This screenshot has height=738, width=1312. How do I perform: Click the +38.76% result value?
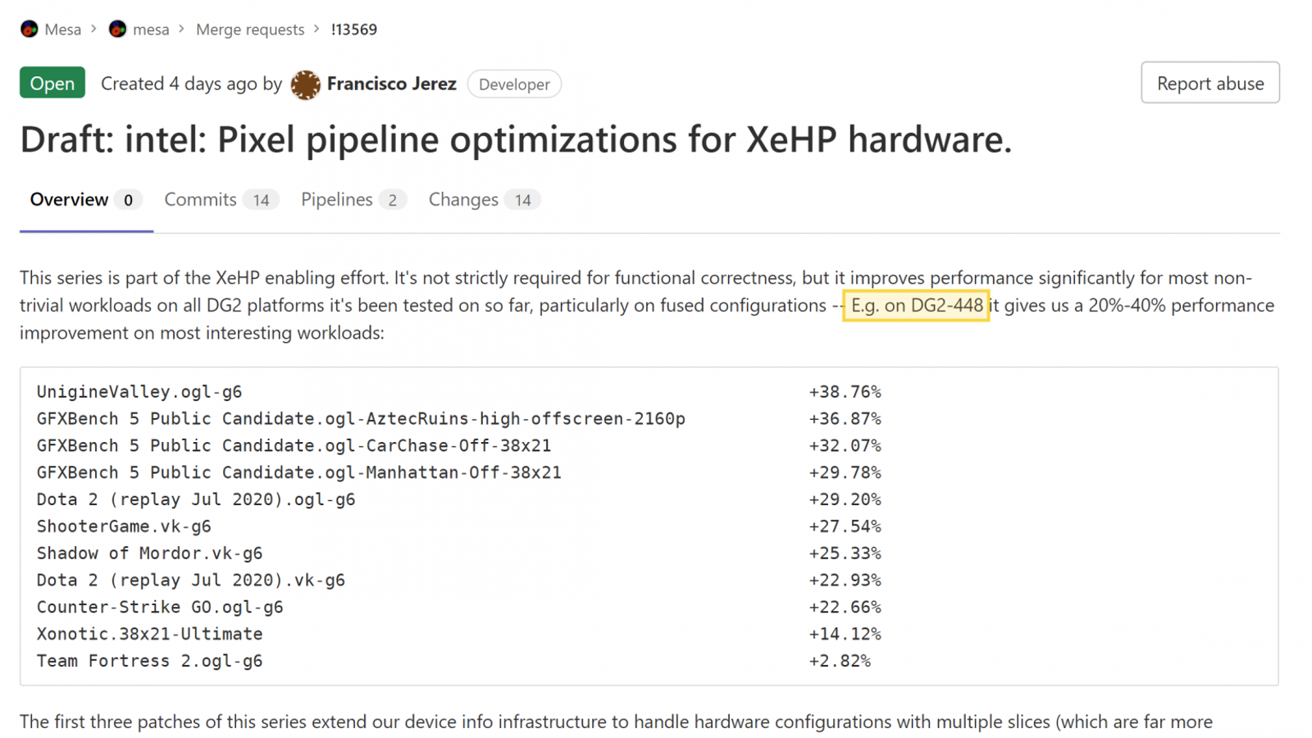pos(845,392)
